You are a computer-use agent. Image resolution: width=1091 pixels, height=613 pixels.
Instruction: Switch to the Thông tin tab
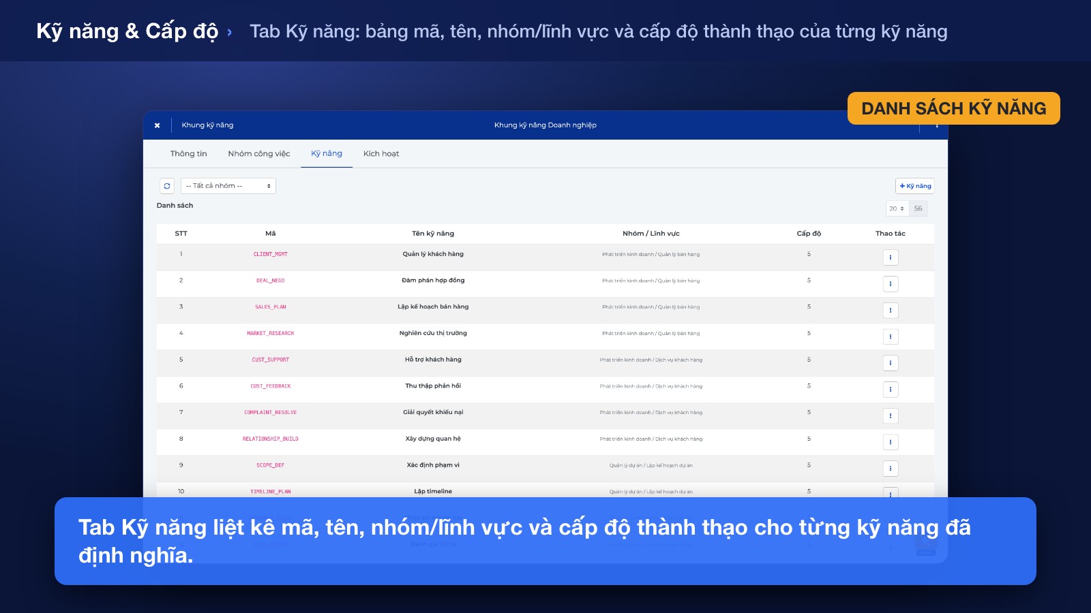point(188,154)
